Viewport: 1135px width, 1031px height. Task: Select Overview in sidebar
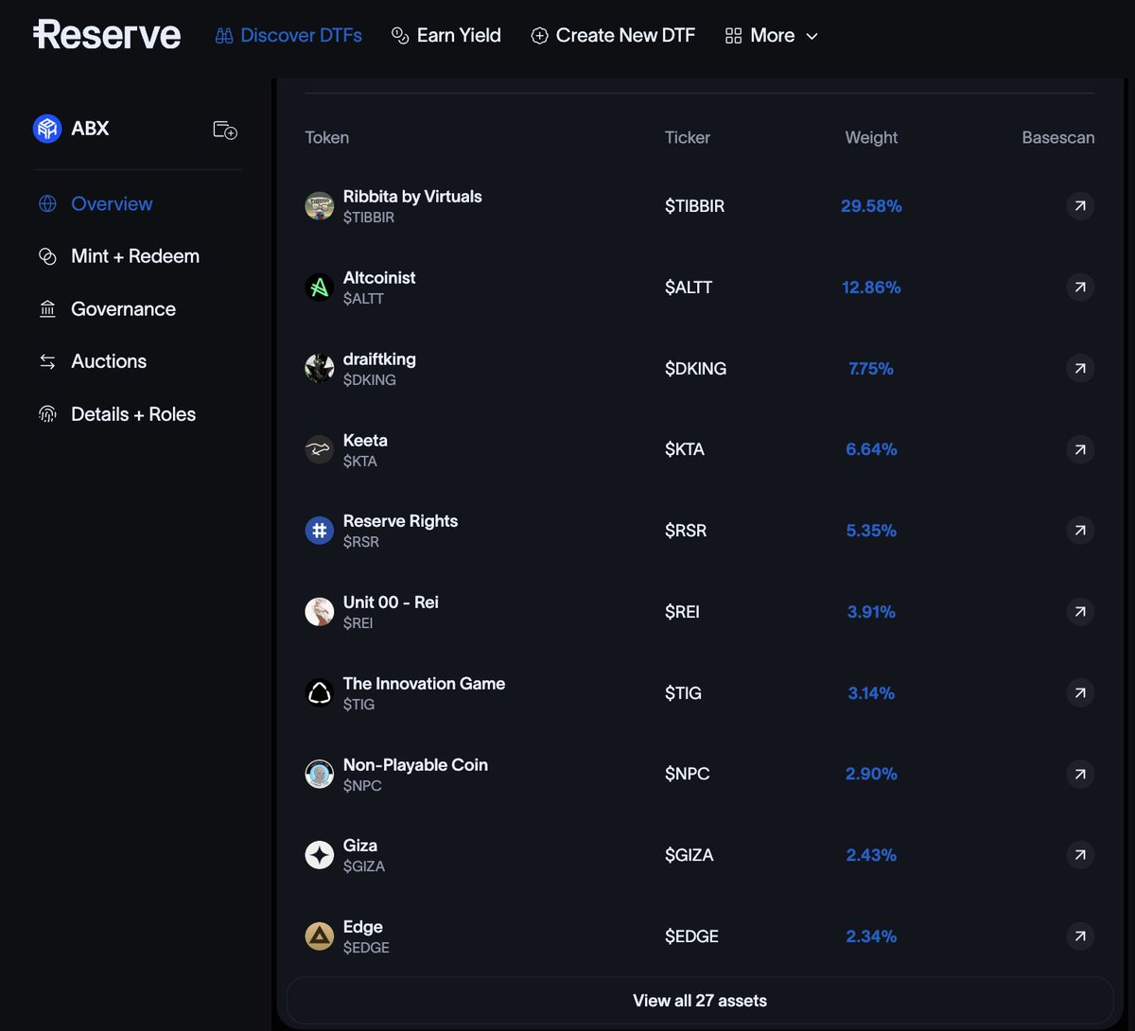point(95,204)
